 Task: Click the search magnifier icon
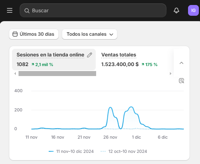[x=27, y=11]
